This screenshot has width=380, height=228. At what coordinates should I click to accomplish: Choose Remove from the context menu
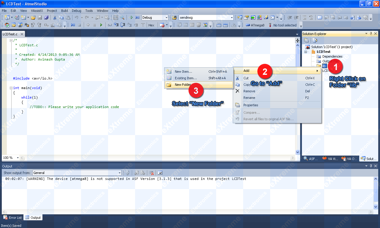(277, 91)
